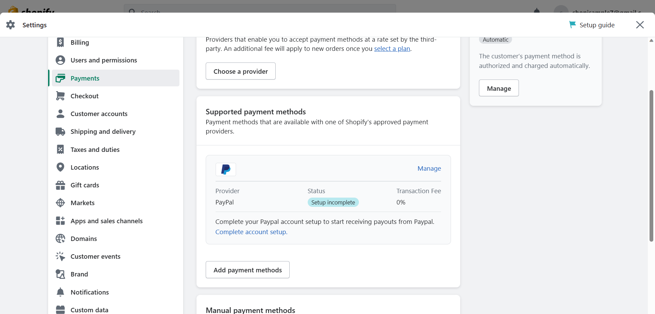Image resolution: width=655 pixels, height=314 pixels.
Task: Click the Gift cards present icon
Action: [60, 185]
